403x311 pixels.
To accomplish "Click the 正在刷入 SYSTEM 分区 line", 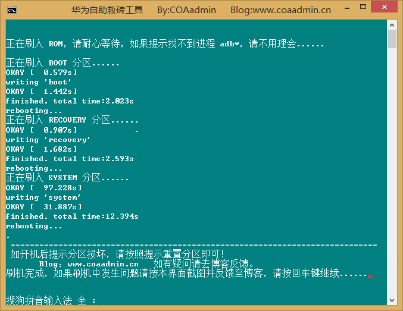I will click(67, 178).
